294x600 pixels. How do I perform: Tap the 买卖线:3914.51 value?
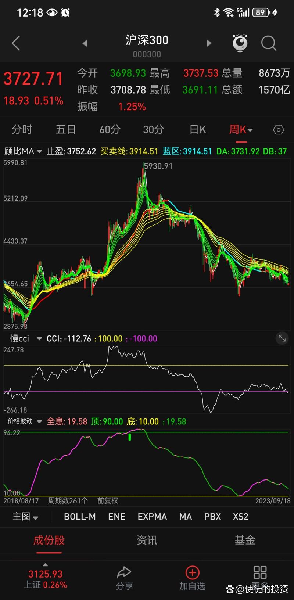pos(129,151)
